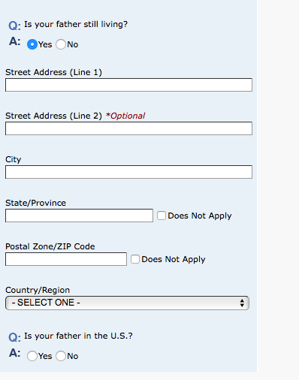Click the question 'Is your father in the U.S.?'

coord(78,336)
